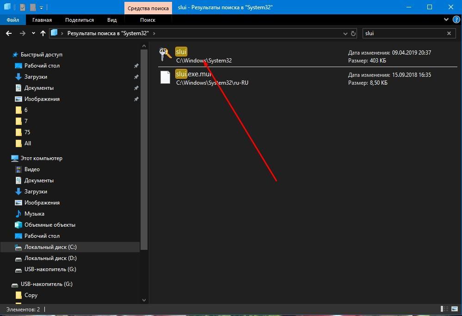Viewport: 462px width, 316px height.
Task: Click the chevron before Результаты поиска breadcrumb
Action: (62, 33)
